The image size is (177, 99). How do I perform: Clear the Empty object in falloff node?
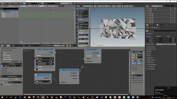tap(50, 59)
